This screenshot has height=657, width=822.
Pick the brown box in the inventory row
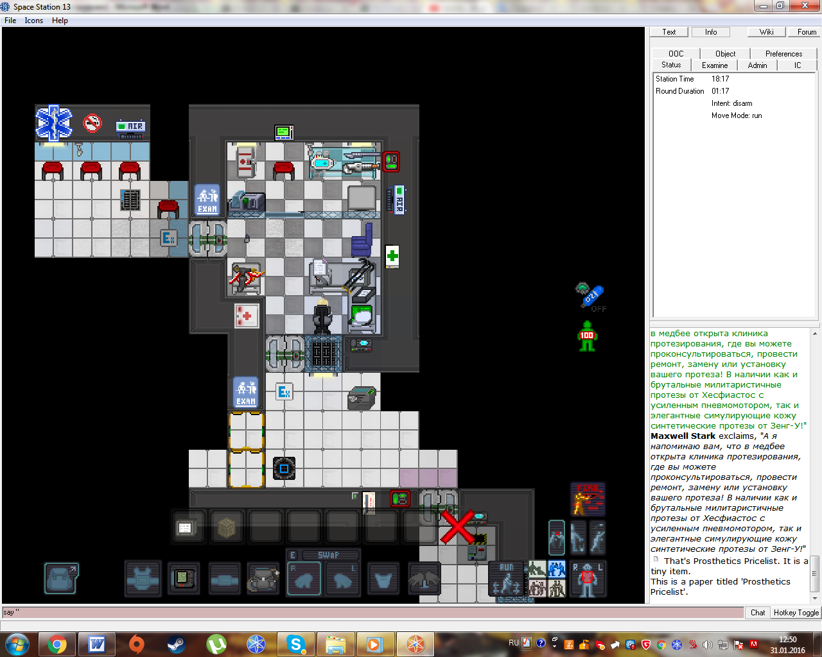226,527
